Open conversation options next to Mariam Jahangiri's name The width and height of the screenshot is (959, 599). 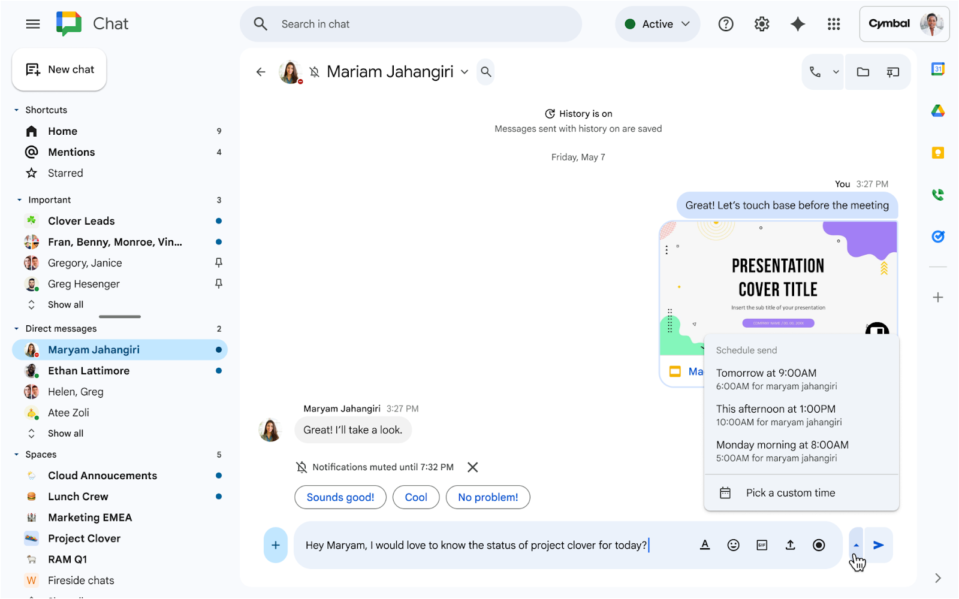coord(465,71)
